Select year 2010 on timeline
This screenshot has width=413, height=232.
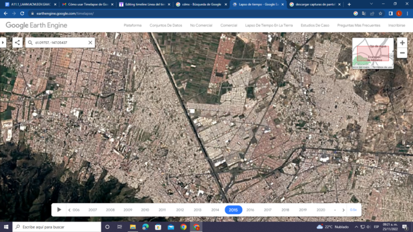pyautogui.click(x=145, y=210)
